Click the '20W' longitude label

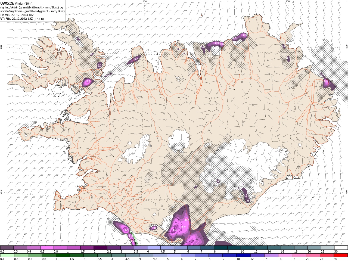click(145, 1)
